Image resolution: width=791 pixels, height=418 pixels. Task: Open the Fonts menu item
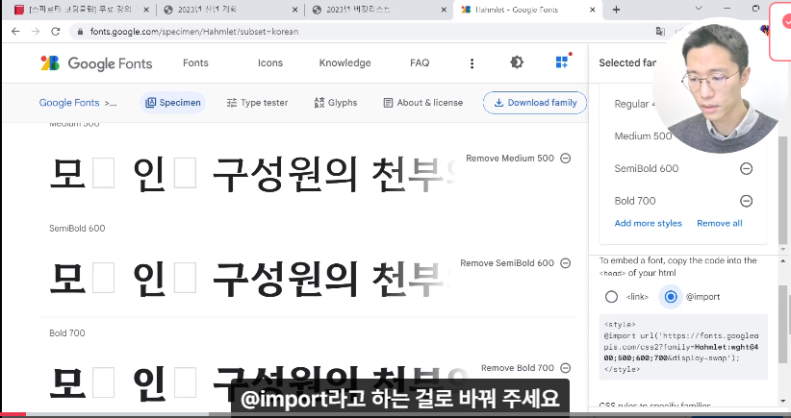[195, 63]
